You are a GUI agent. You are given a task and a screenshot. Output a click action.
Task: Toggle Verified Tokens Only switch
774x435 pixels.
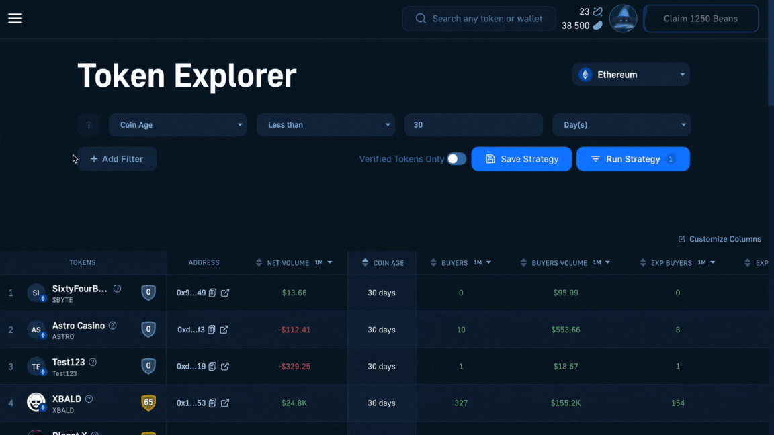[x=457, y=159]
